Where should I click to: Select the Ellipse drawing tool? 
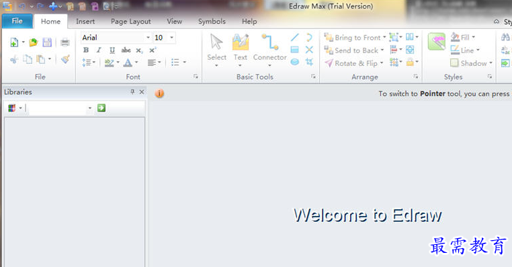[x=294, y=62]
